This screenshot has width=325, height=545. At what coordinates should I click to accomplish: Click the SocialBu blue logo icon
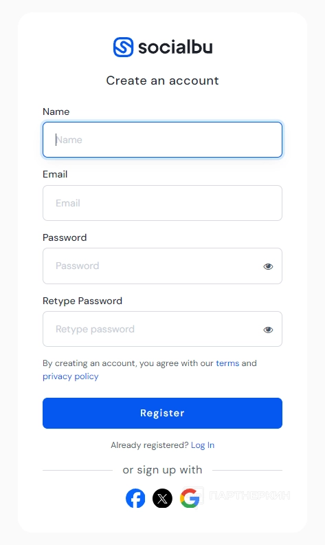123,47
